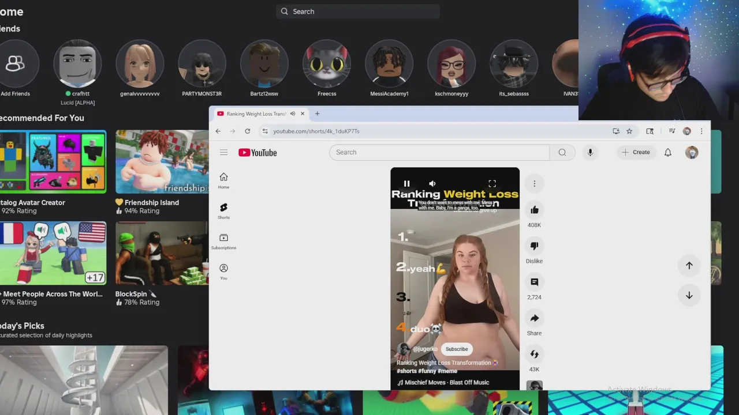The height and width of the screenshot is (415, 739).
Task: Open the Chrome profile avatar
Action: pyautogui.click(x=687, y=131)
